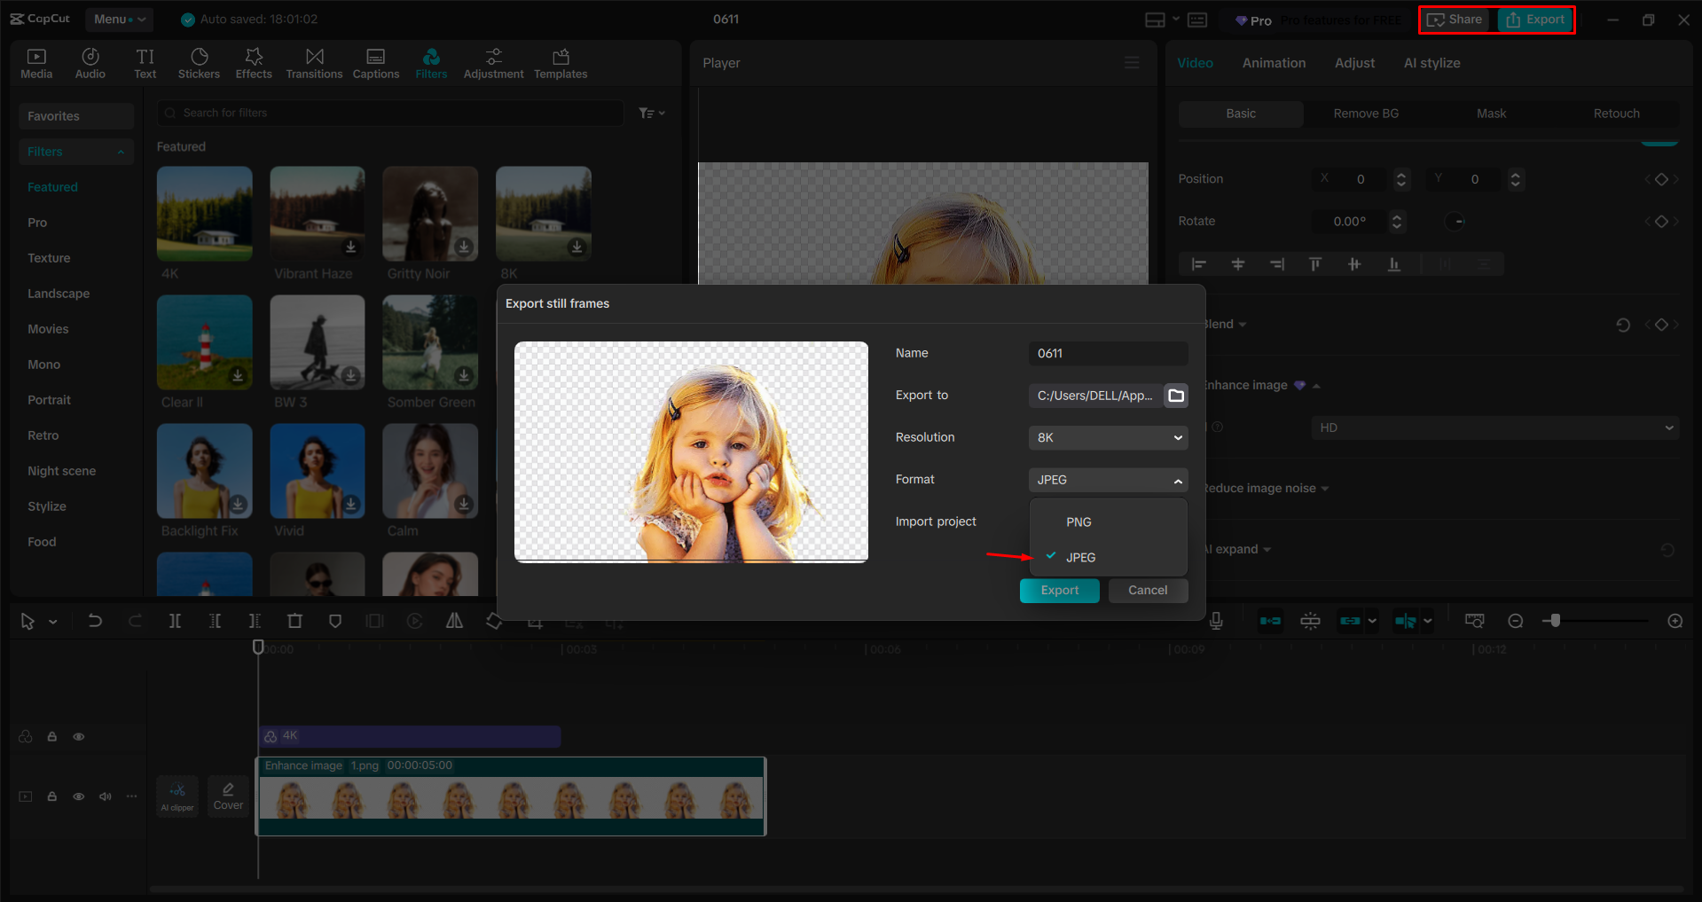Screen dimensions: 1702x902
Task: Open the Resolution dropdown set to 8K
Action: coord(1107,437)
